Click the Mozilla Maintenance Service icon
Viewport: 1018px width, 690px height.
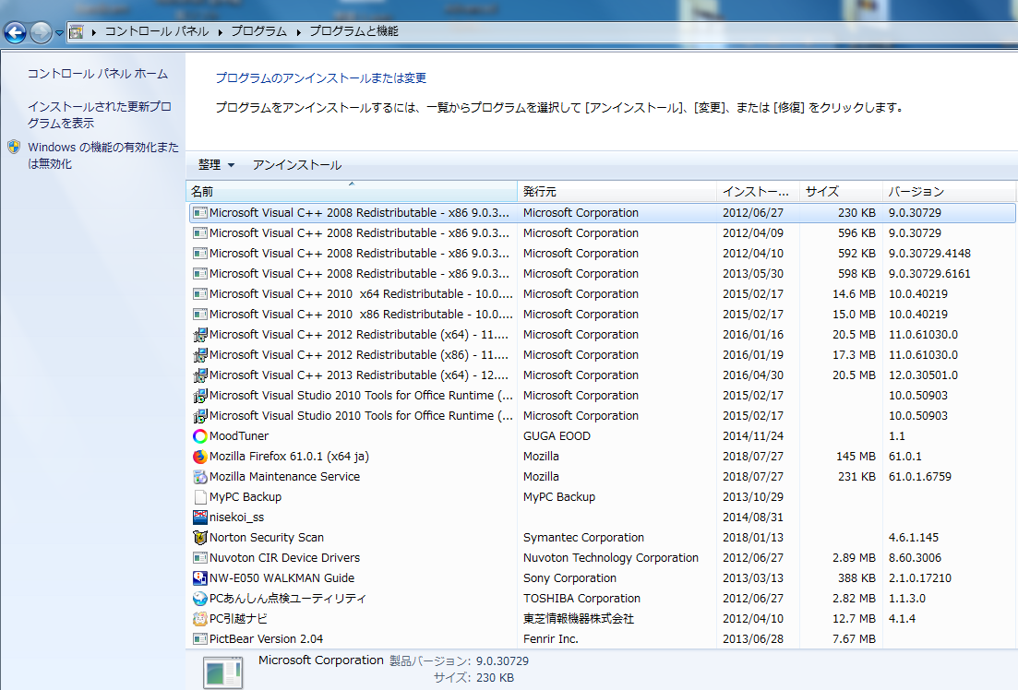(x=200, y=477)
